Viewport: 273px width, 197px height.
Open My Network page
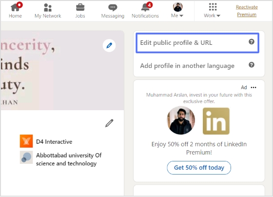(x=48, y=10)
